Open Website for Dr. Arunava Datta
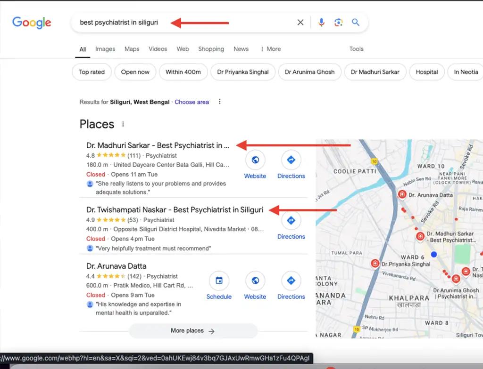Image resolution: width=483 pixels, height=369 pixels. coord(255,286)
